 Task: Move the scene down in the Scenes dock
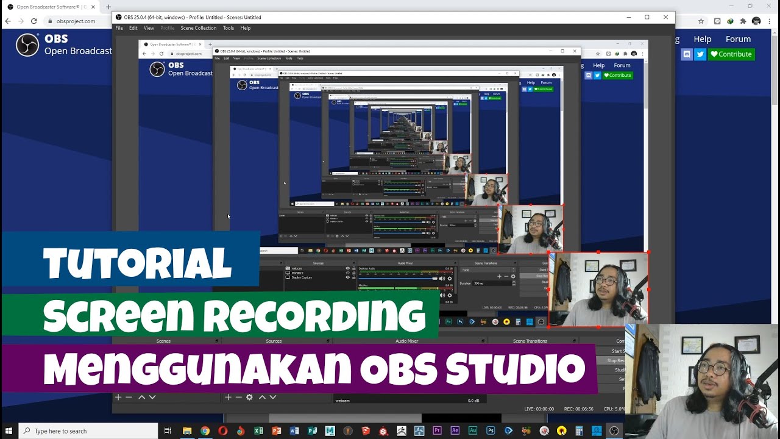(152, 397)
